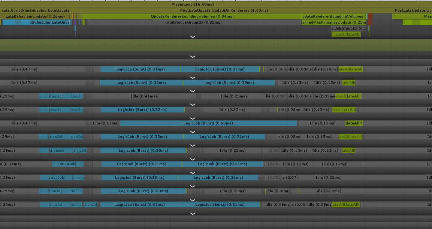The image size is (432, 229).
Task: Select the PlayerLoop (16.40ms) sample
Action: [x=216, y=4]
